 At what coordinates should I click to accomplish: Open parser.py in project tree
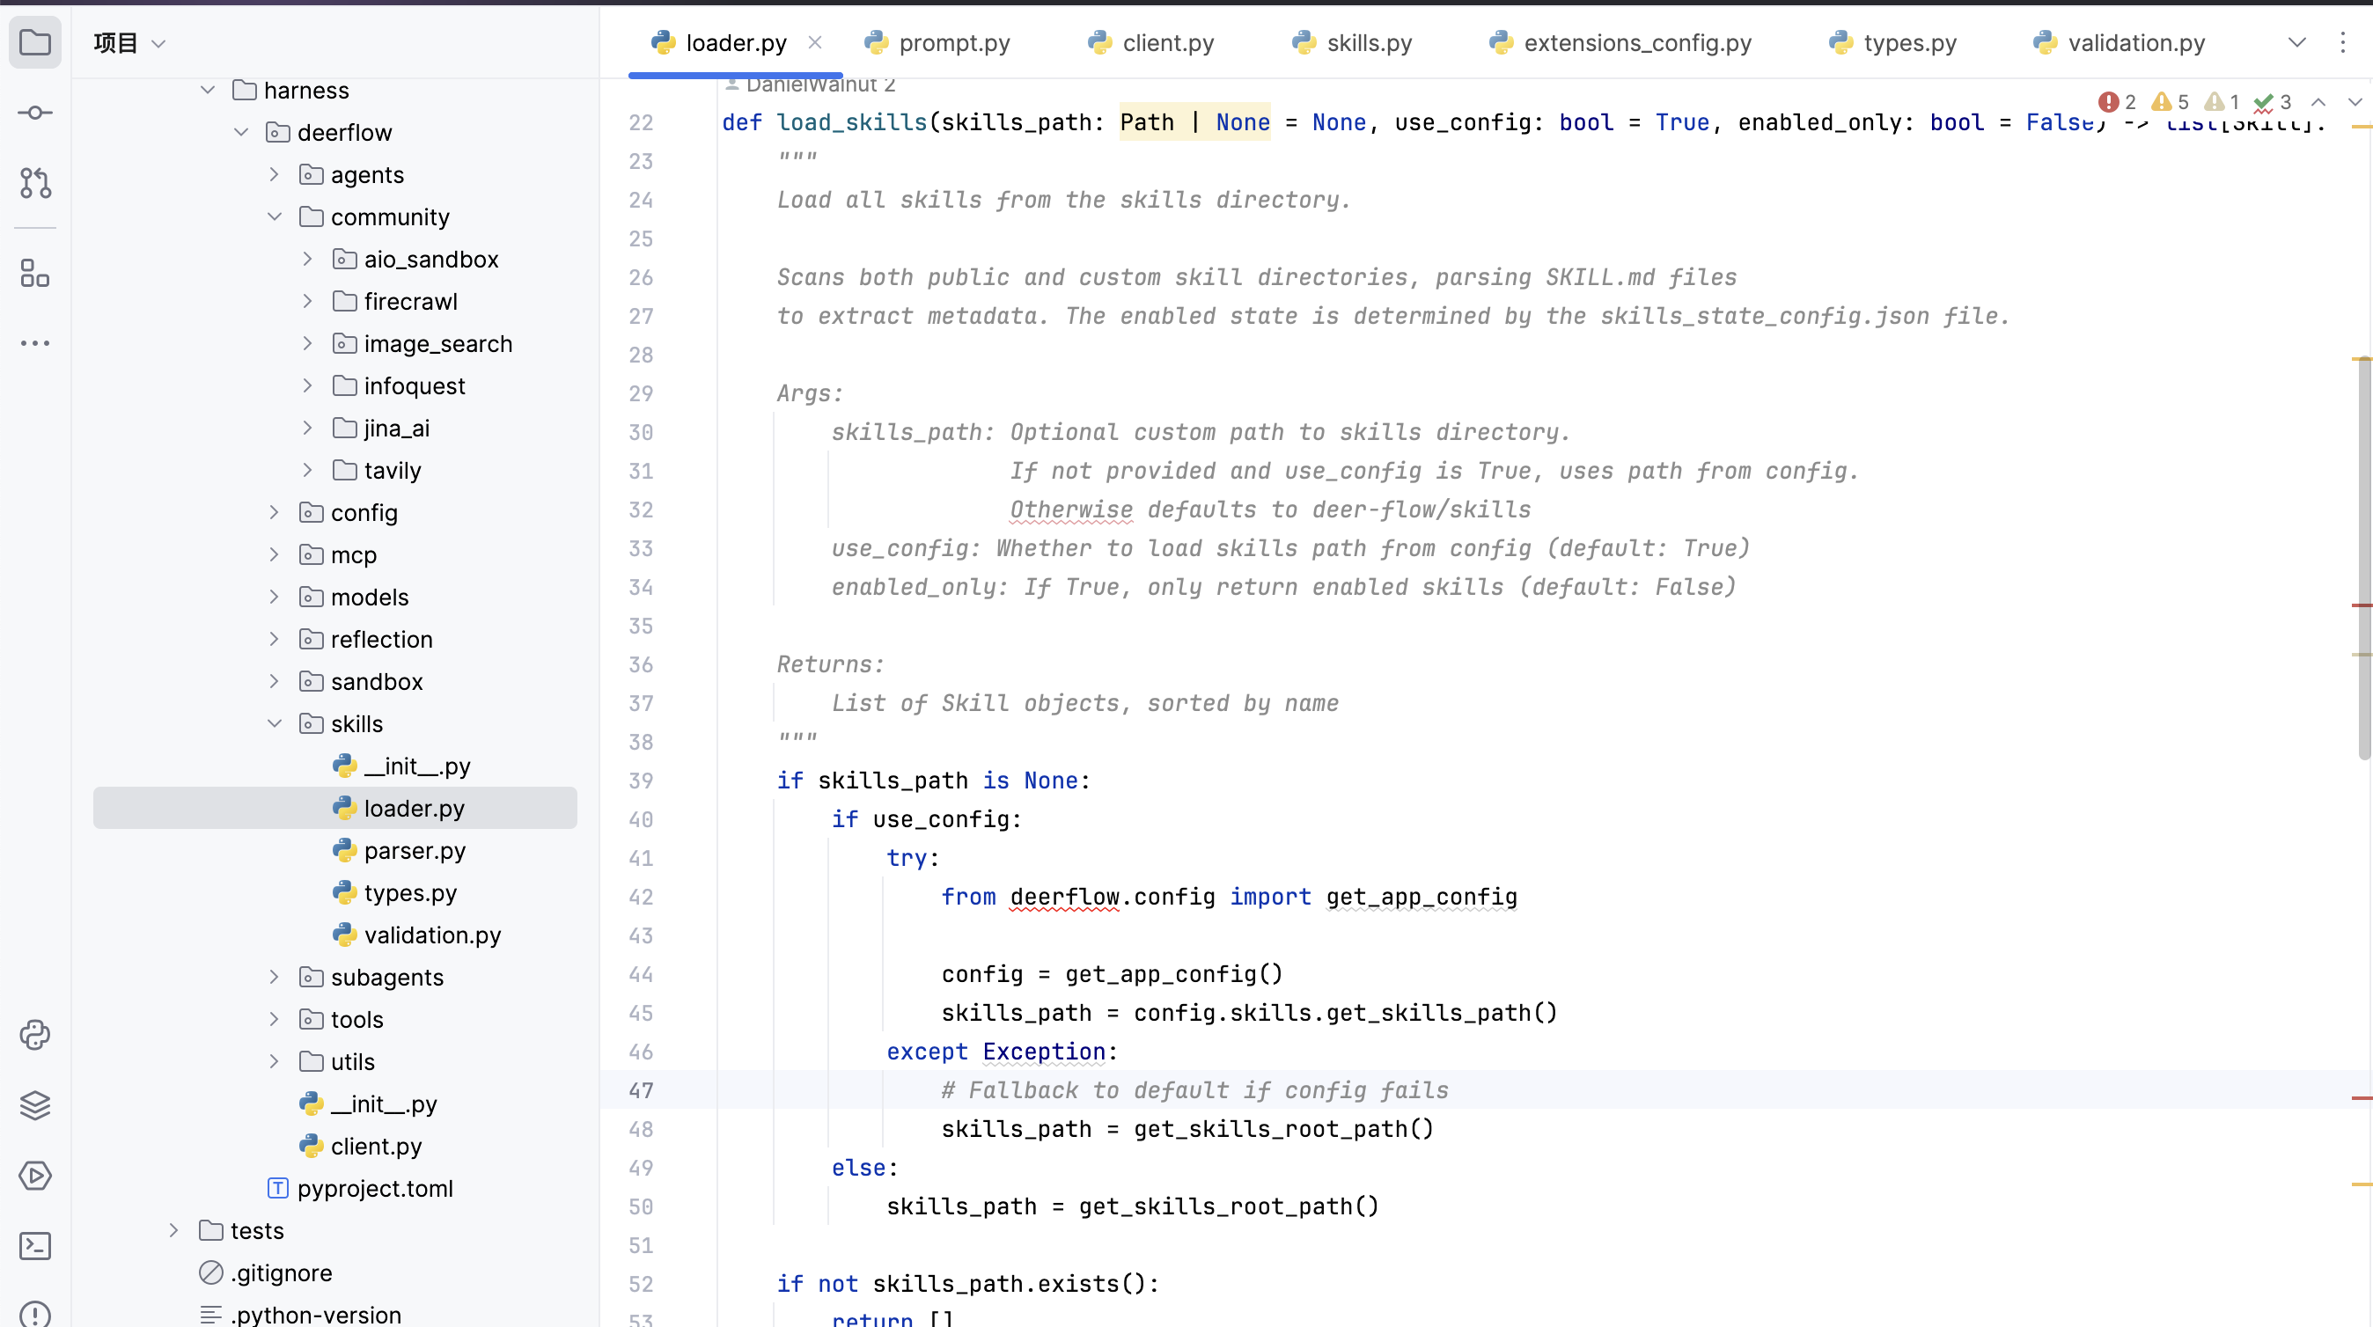[415, 851]
